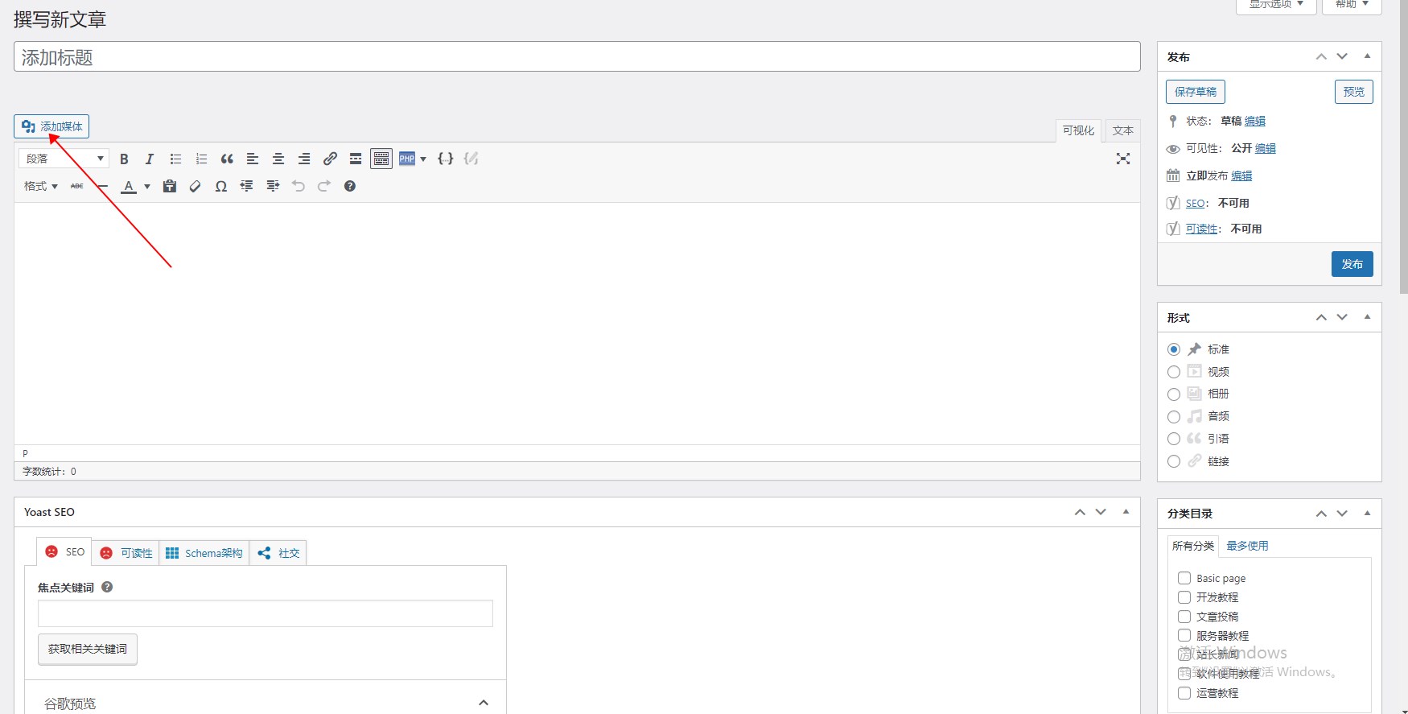Open the Yoast 可读性 tab
Image resolution: width=1408 pixels, height=714 pixels.
point(126,553)
